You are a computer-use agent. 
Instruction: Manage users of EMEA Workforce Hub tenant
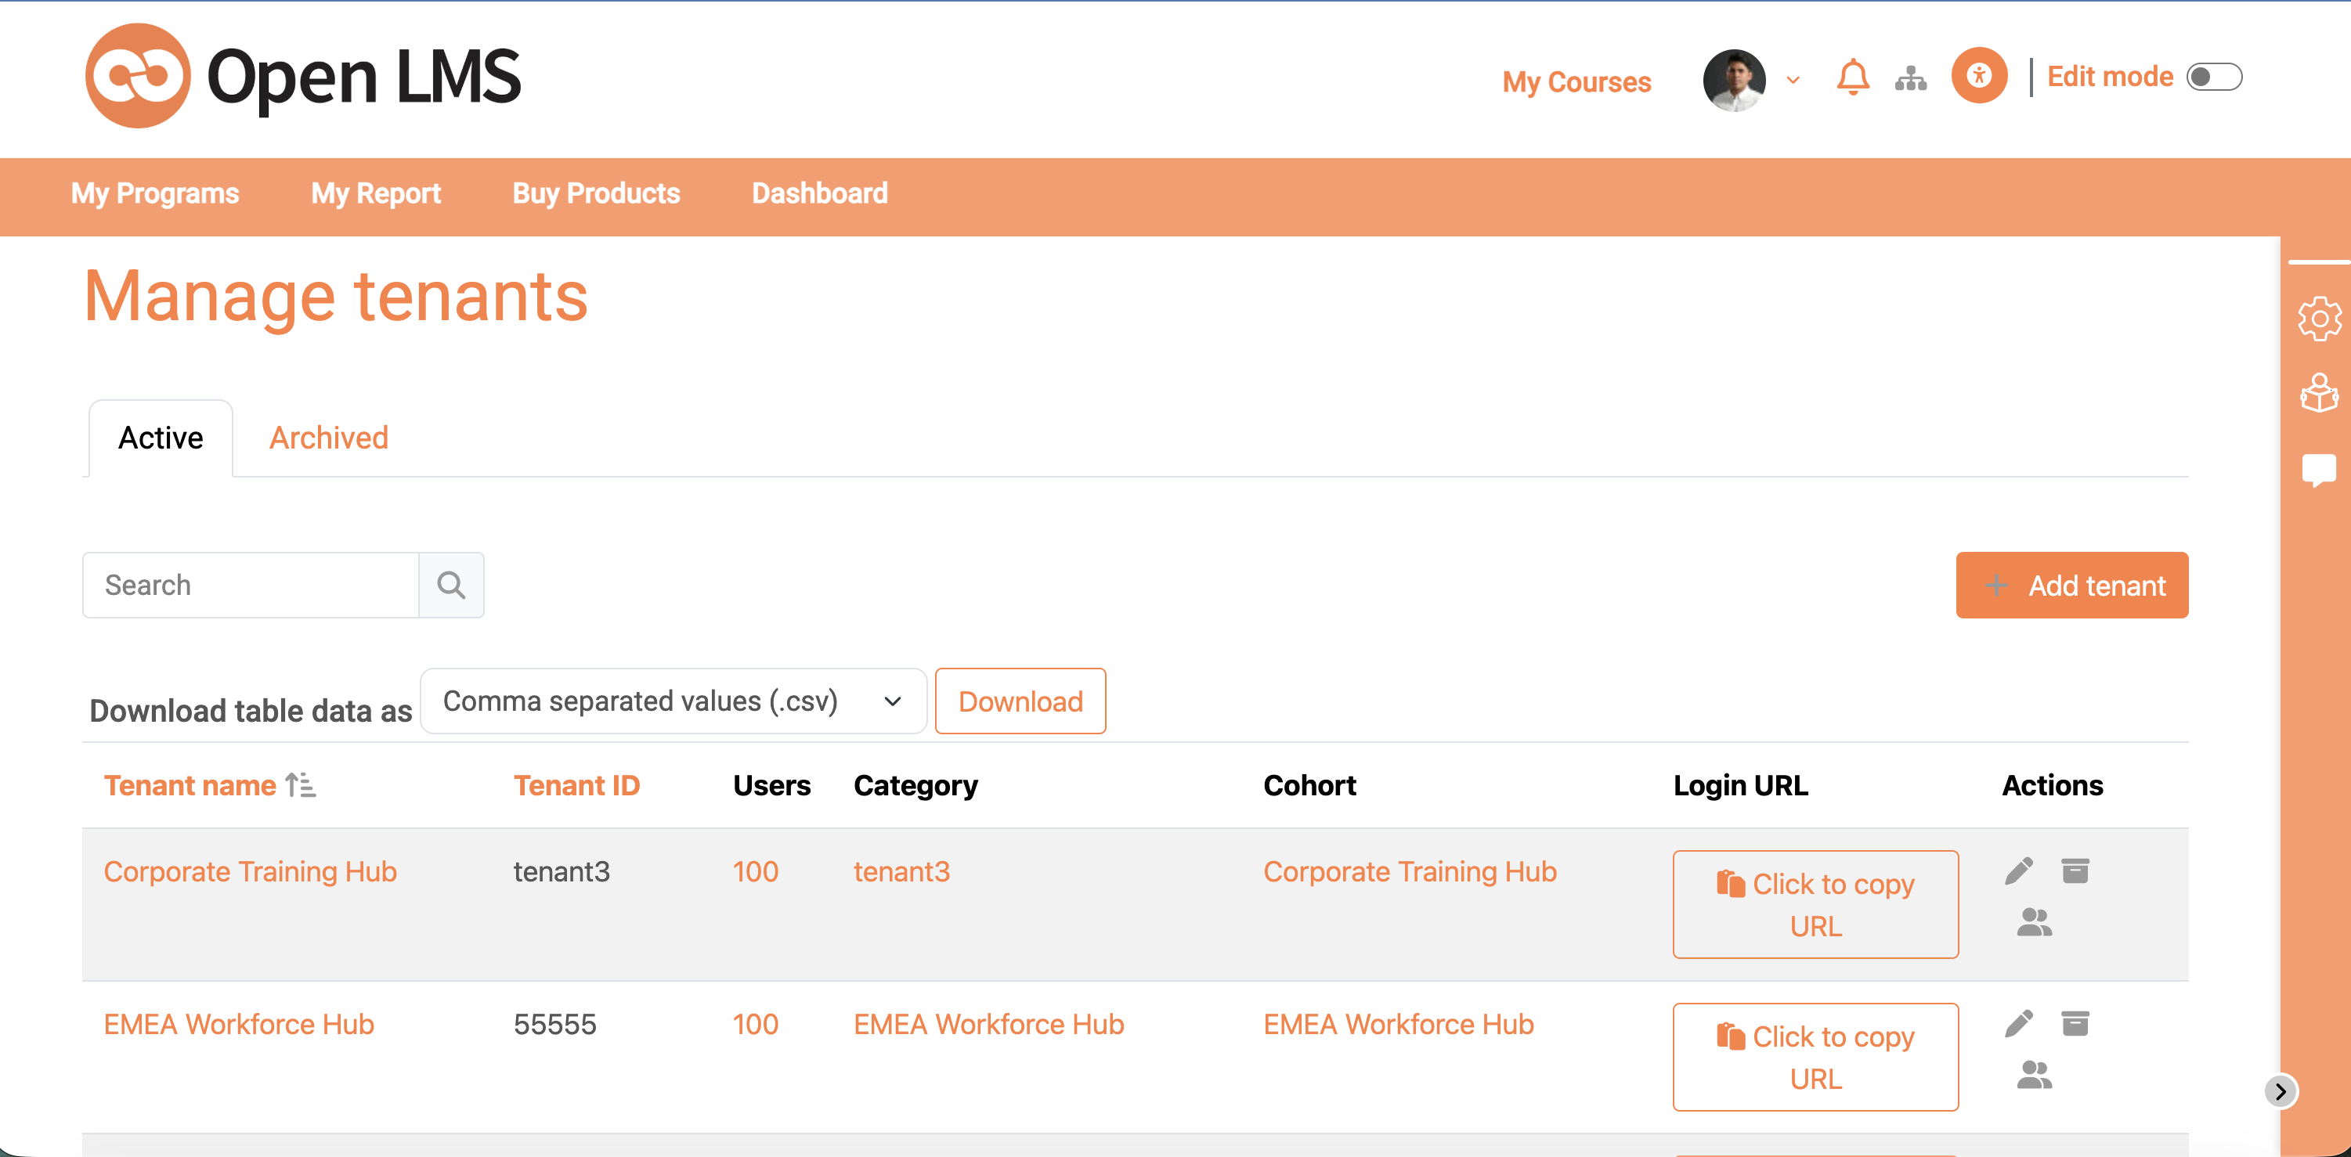click(x=2035, y=1075)
